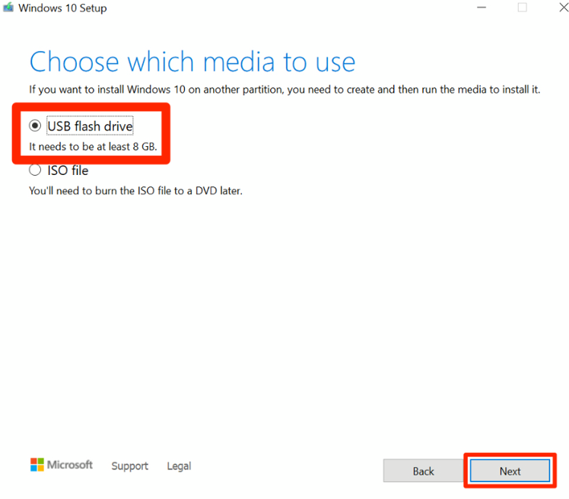Screen dimensions: 569x499
Task: Click the "at least 8 GB" note
Action: pos(93,146)
